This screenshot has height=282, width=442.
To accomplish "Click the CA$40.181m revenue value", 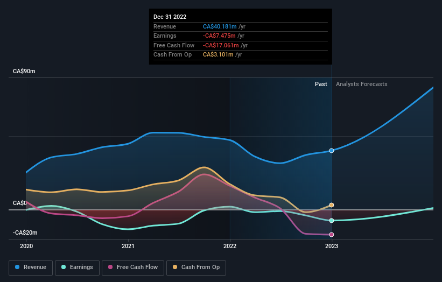I will click(x=220, y=26).
